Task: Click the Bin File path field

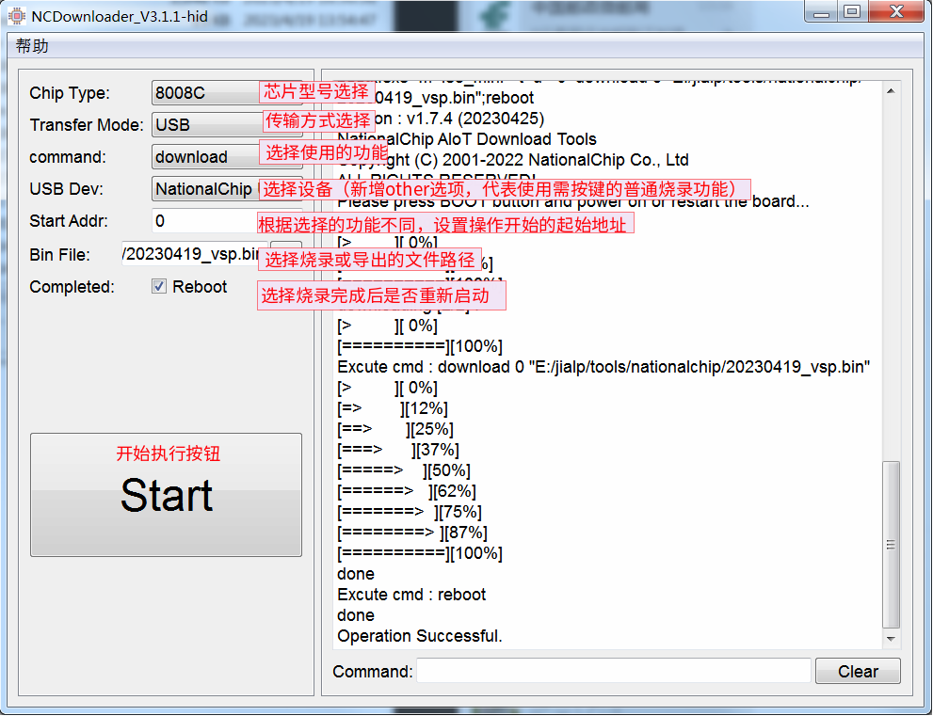Action: coord(191,254)
